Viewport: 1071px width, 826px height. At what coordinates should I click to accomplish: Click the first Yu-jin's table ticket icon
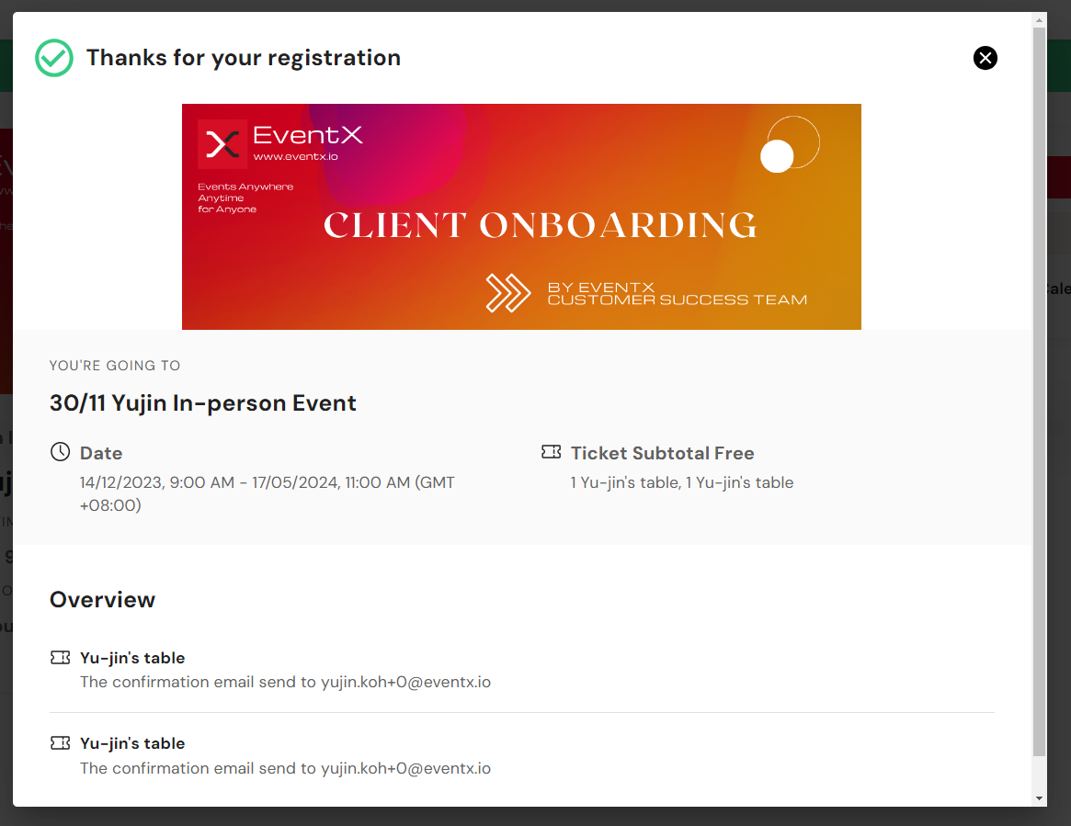60,657
